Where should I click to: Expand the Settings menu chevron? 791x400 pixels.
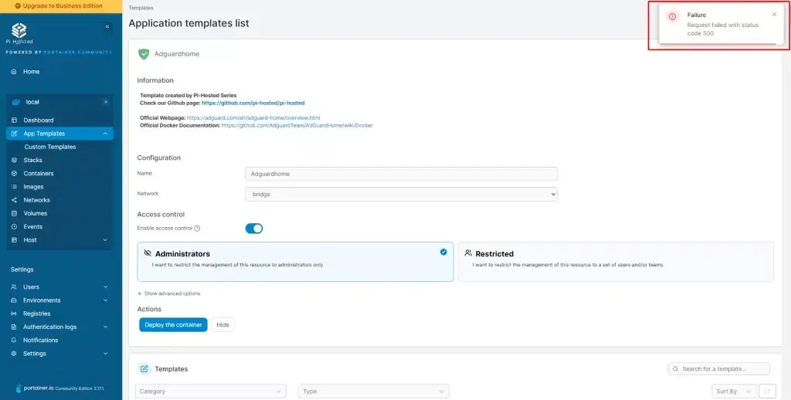pos(105,354)
